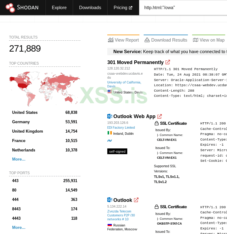Click the self-signed tag
This screenshot has width=227, height=234.
click(117, 151)
